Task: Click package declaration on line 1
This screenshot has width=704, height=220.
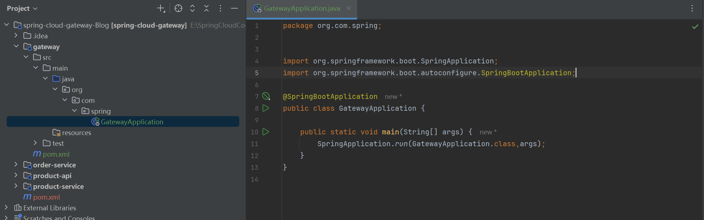Action: [x=332, y=25]
